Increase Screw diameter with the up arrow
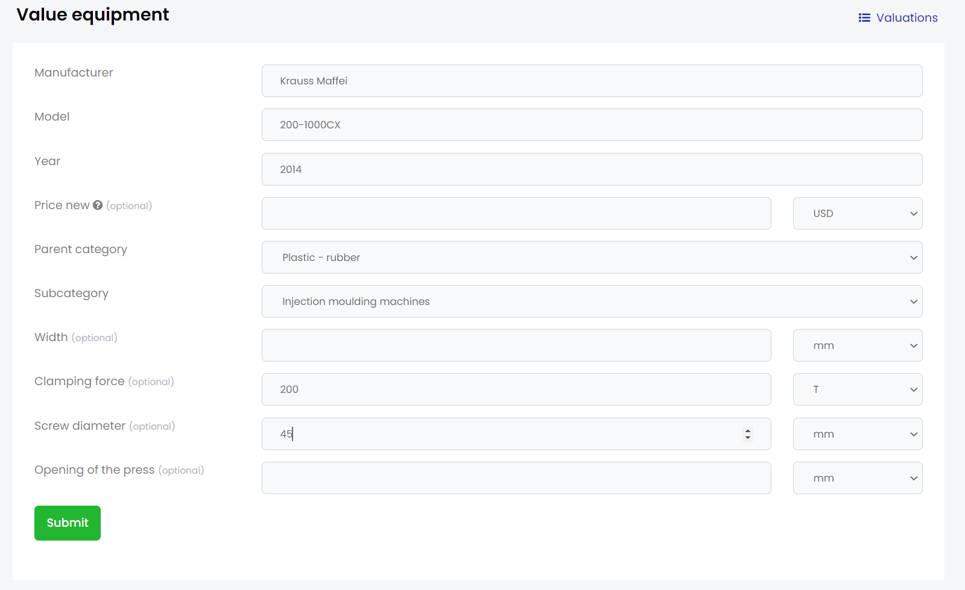The image size is (965, 590). 748,430
